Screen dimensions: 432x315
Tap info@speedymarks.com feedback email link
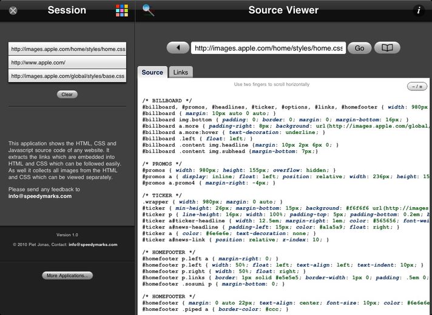[40, 196]
